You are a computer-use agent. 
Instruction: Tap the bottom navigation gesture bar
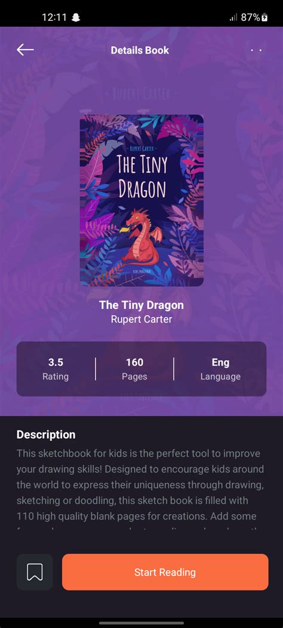tap(141, 623)
